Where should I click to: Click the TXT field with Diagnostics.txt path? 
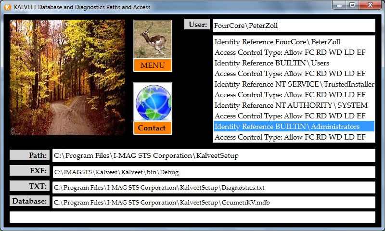tap(214, 188)
